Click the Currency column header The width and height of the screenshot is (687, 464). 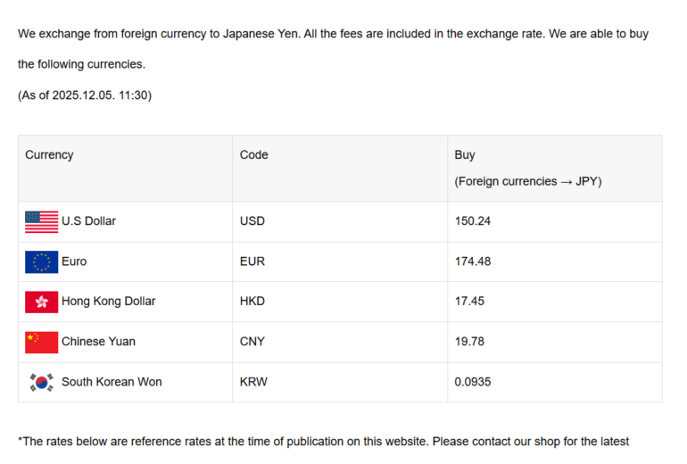(x=49, y=155)
